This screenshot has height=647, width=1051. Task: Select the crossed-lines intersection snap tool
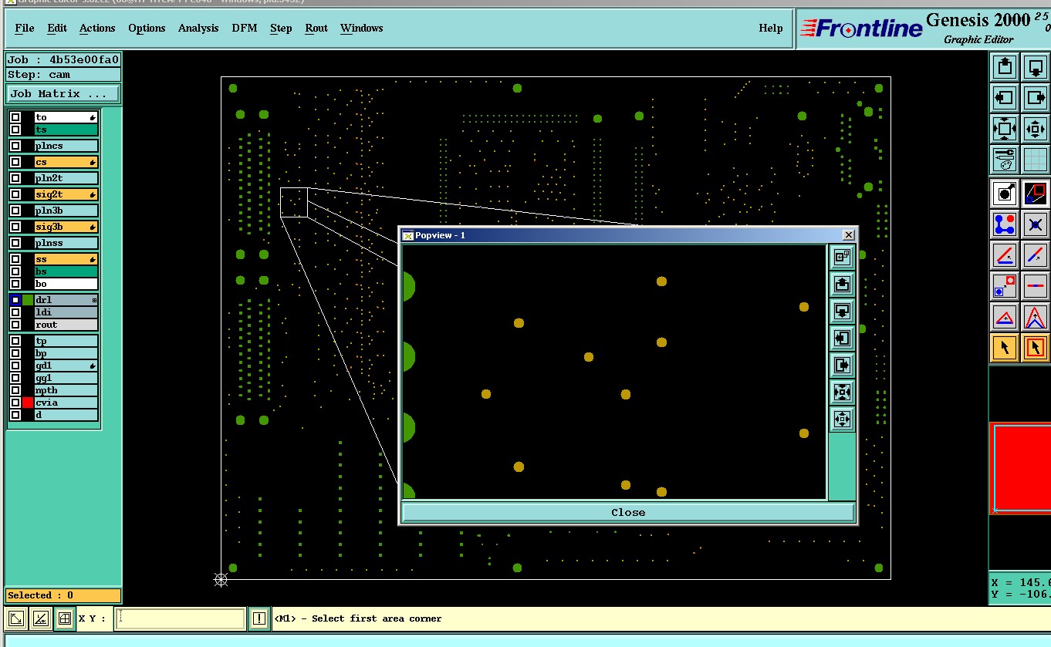tap(1036, 224)
